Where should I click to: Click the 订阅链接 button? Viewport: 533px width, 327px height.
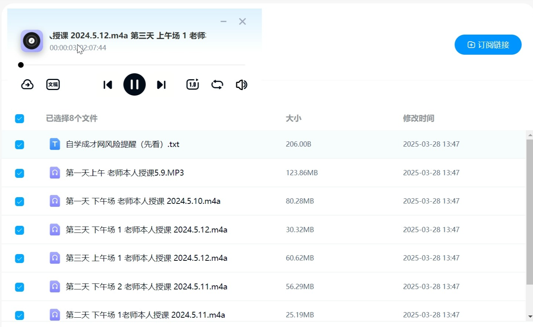pos(488,45)
